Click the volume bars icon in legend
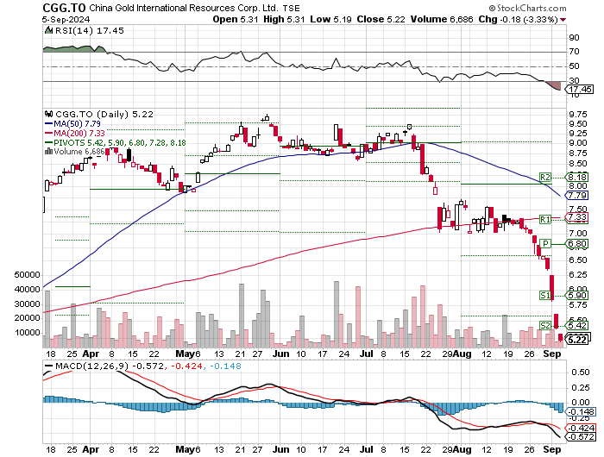 [48, 151]
